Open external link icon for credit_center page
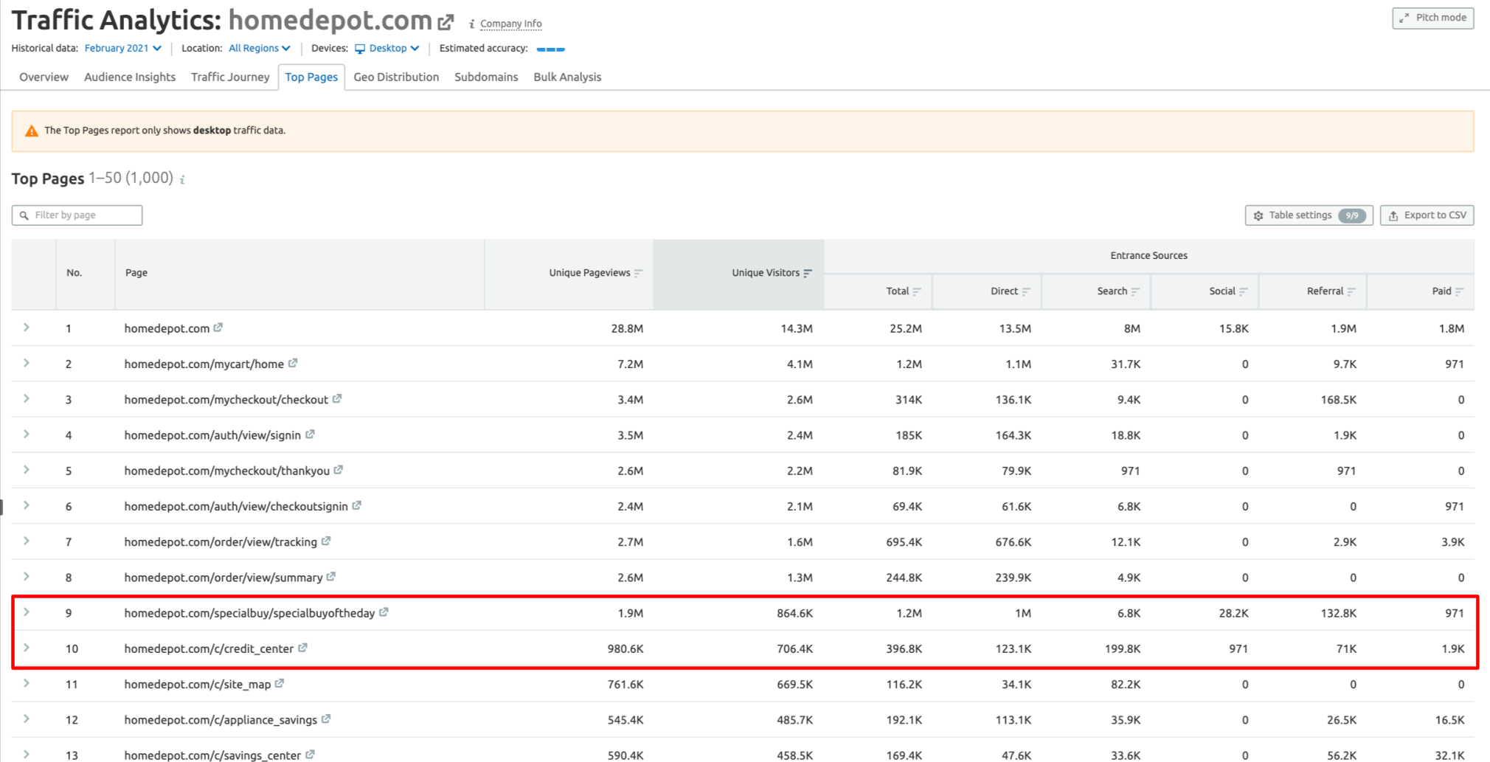Screen dimensions: 1490x762 pos(302,648)
